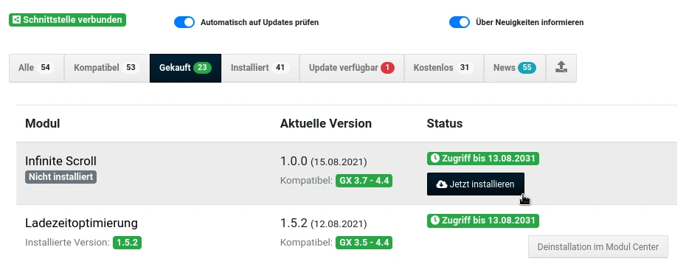The height and width of the screenshot is (267, 686).
Task: Click the Ladezeitoptimierung module name
Action: coord(81,223)
